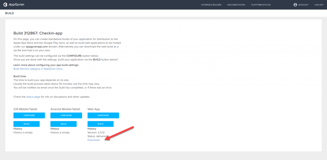This screenshot has width=327, height=160.
Task: Open the Account menu item
Action: click(303, 5)
